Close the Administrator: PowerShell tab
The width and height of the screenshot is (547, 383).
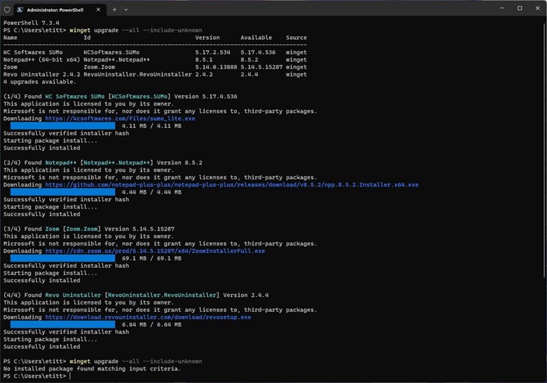101,10
